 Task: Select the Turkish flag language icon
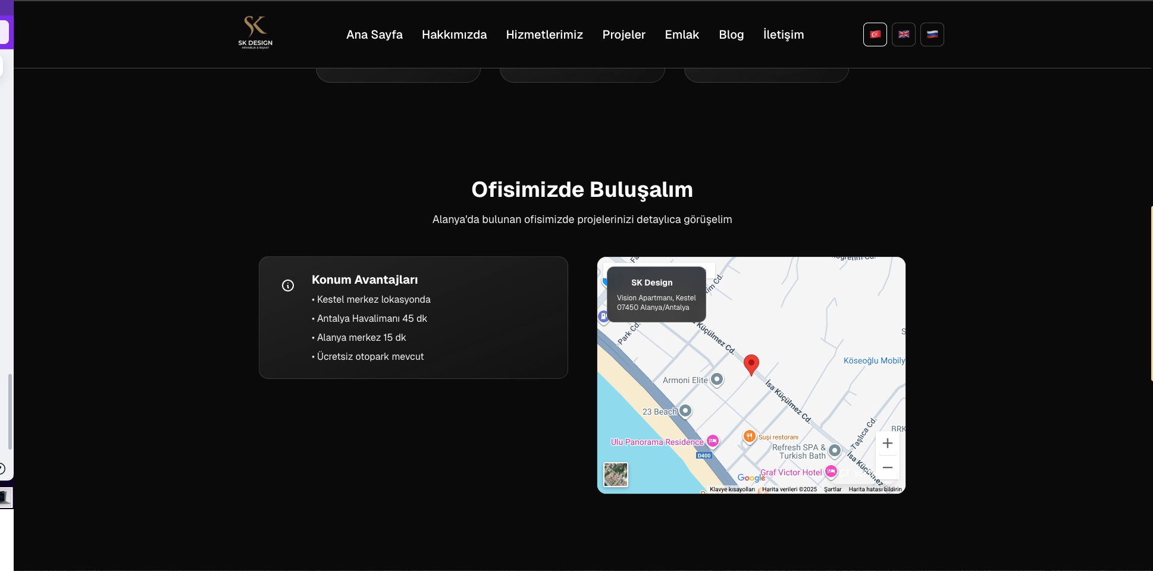(875, 34)
